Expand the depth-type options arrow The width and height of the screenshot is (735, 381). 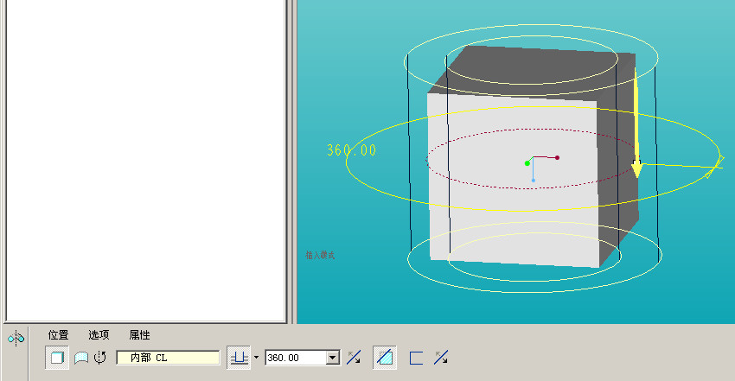click(x=256, y=358)
